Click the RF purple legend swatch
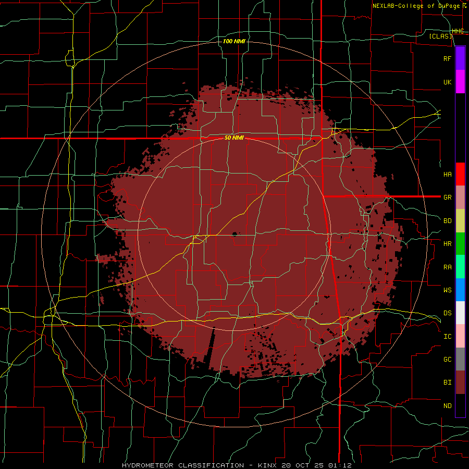Screen dimensions: 469x469 click(x=460, y=58)
